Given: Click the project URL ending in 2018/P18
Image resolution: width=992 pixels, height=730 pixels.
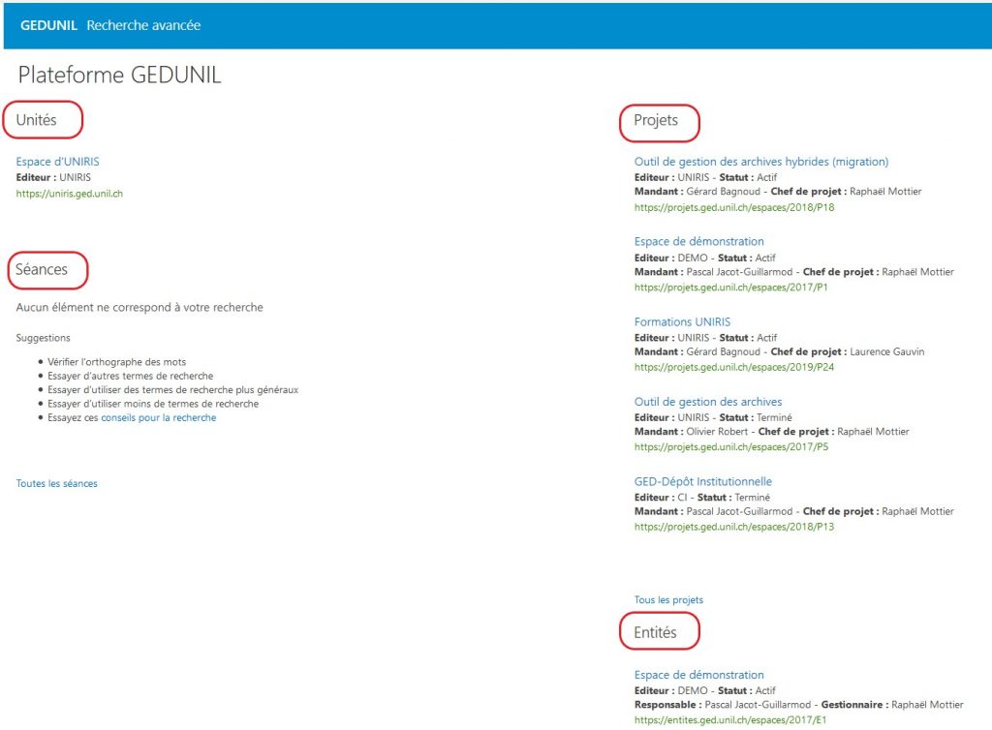Looking at the screenshot, I should tap(733, 207).
